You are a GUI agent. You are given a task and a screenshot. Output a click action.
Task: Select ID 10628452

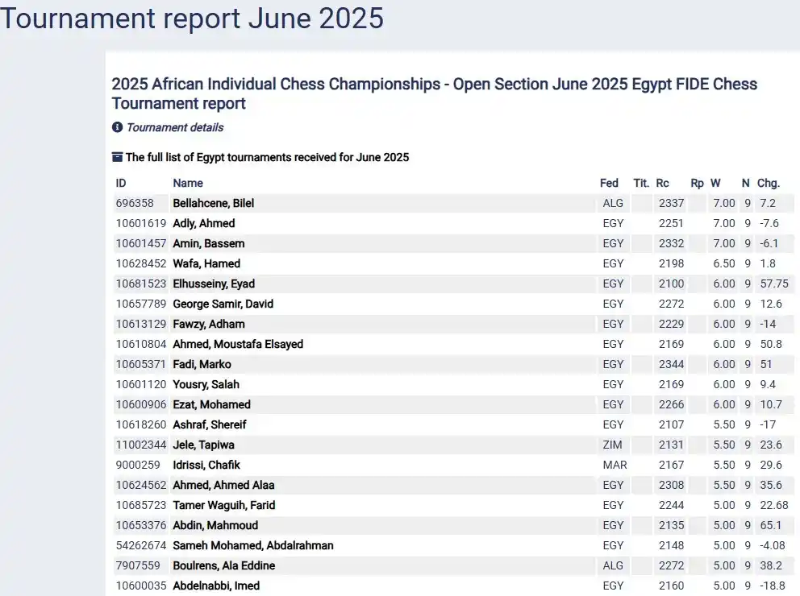[141, 264]
